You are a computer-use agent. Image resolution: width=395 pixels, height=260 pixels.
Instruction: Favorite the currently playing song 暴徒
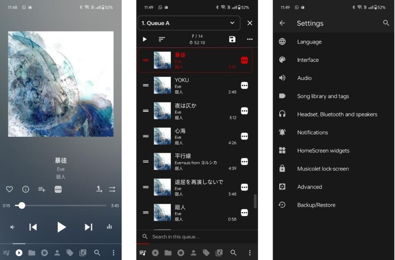tap(9, 189)
